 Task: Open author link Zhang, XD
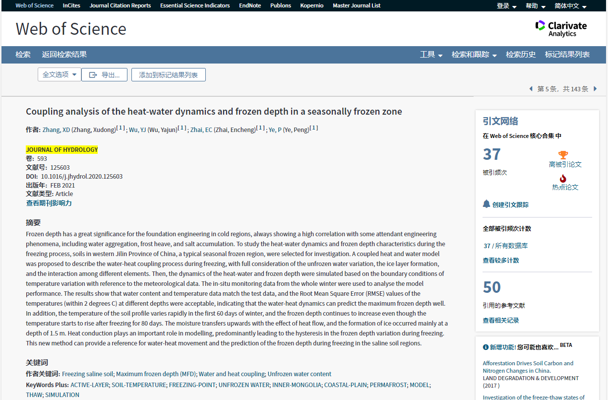pos(56,130)
